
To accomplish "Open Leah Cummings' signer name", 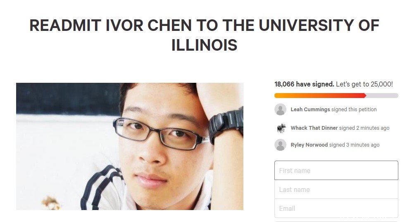I will click(310, 110).
